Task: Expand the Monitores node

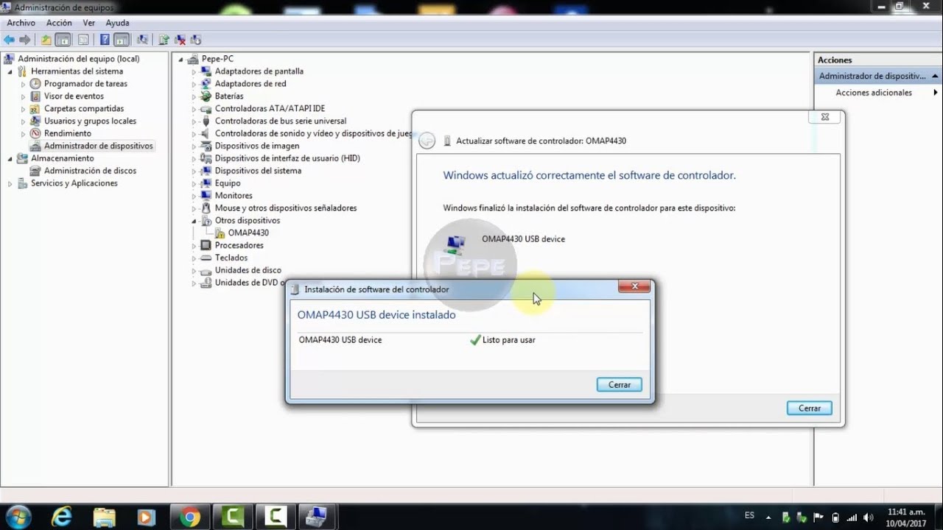Action: click(194, 196)
